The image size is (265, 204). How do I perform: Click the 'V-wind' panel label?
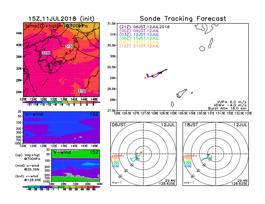coord(62,152)
